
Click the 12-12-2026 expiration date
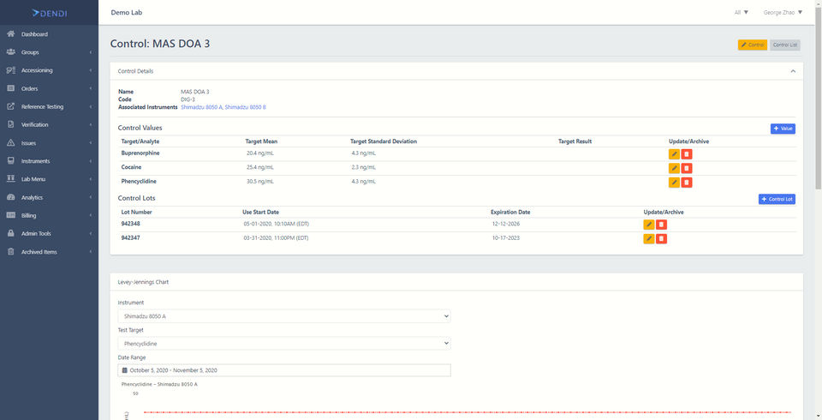pos(506,224)
